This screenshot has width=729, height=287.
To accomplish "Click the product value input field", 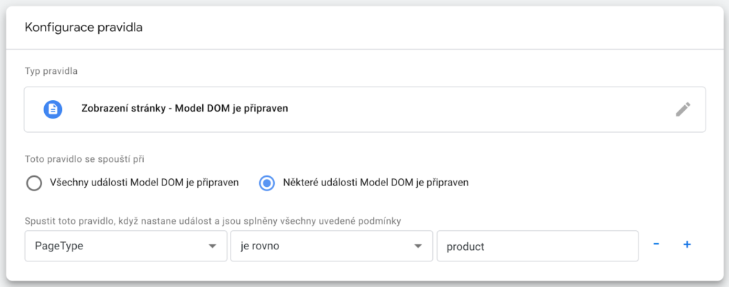I will [x=537, y=247].
